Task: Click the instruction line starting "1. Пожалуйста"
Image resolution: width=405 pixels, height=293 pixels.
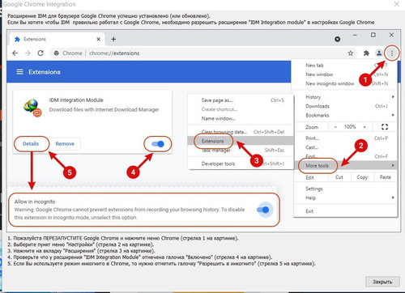Action: coord(123,238)
